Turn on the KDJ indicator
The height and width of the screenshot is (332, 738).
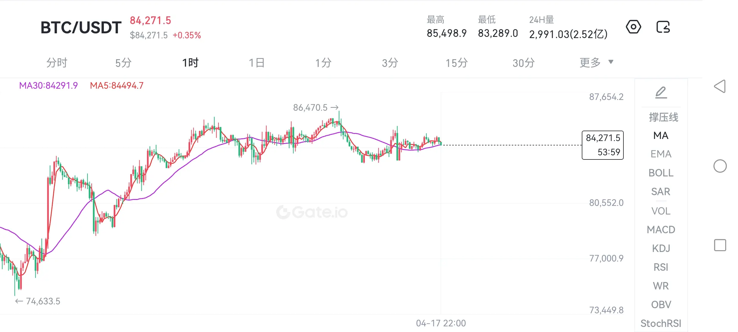click(x=661, y=248)
